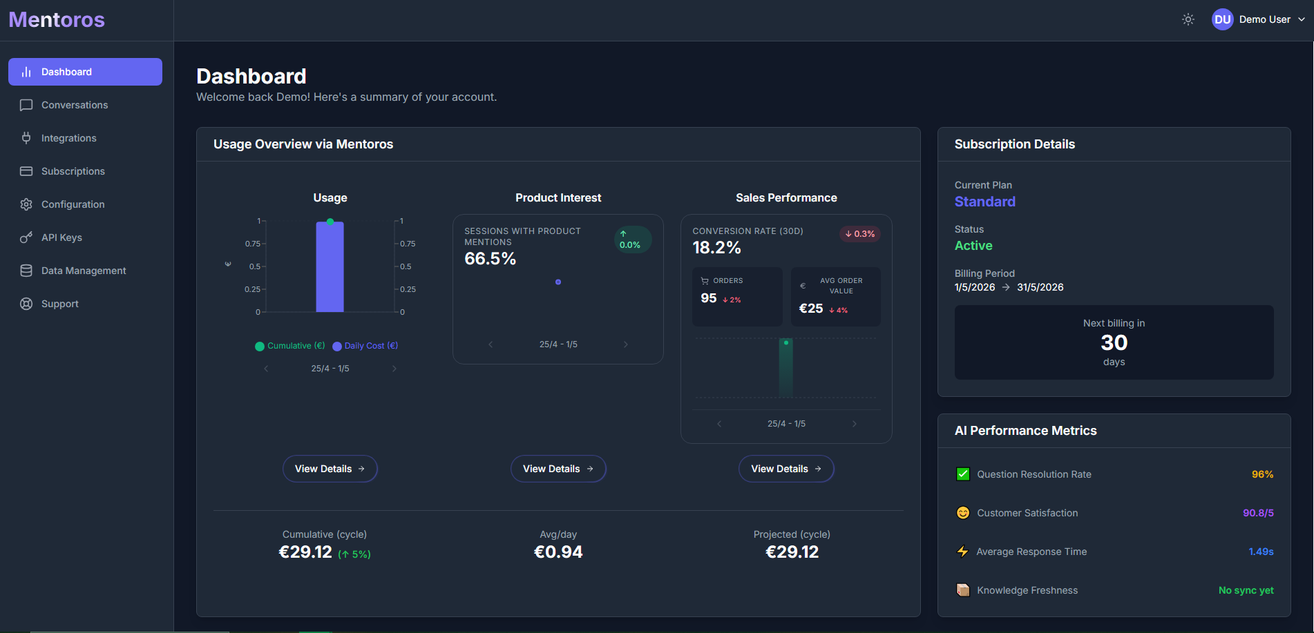This screenshot has width=1314, height=633.
Task: Click the Average Response Time lightning icon
Action: tap(963, 552)
